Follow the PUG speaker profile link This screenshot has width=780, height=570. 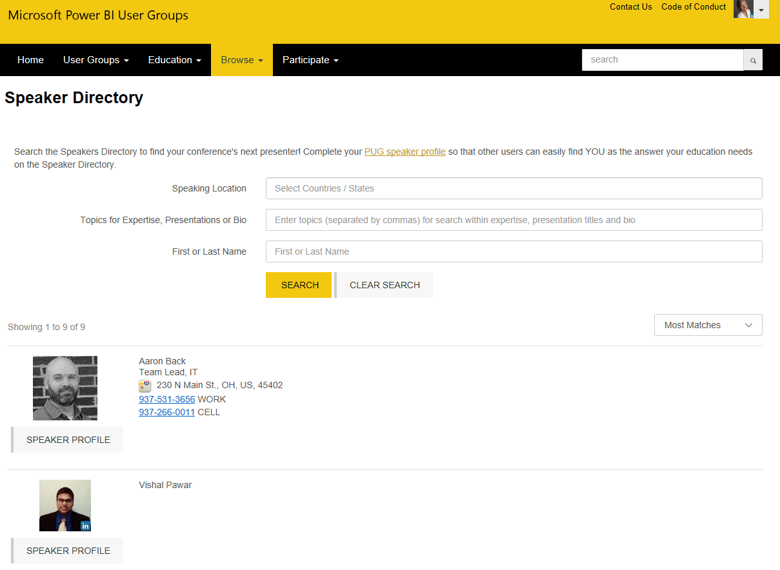tap(405, 152)
